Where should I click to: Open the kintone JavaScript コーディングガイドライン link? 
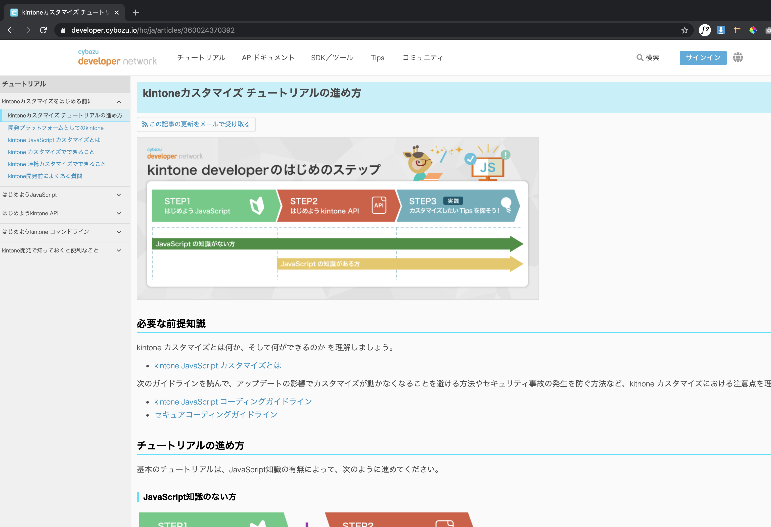pyautogui.click(x=232, y=402)
